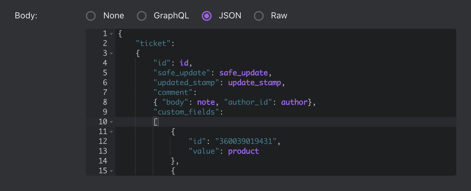Click the "ticket" key on line 2
Viewport: 471px width, 191px height.
[153, 43]
